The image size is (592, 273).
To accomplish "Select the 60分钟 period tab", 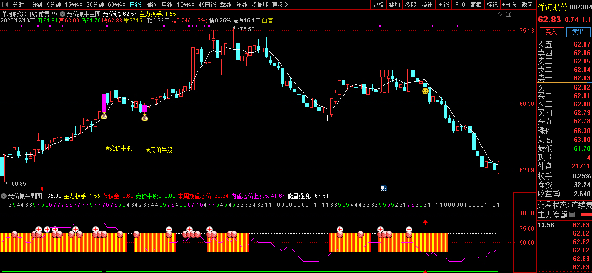I will [x=116, y=5].
